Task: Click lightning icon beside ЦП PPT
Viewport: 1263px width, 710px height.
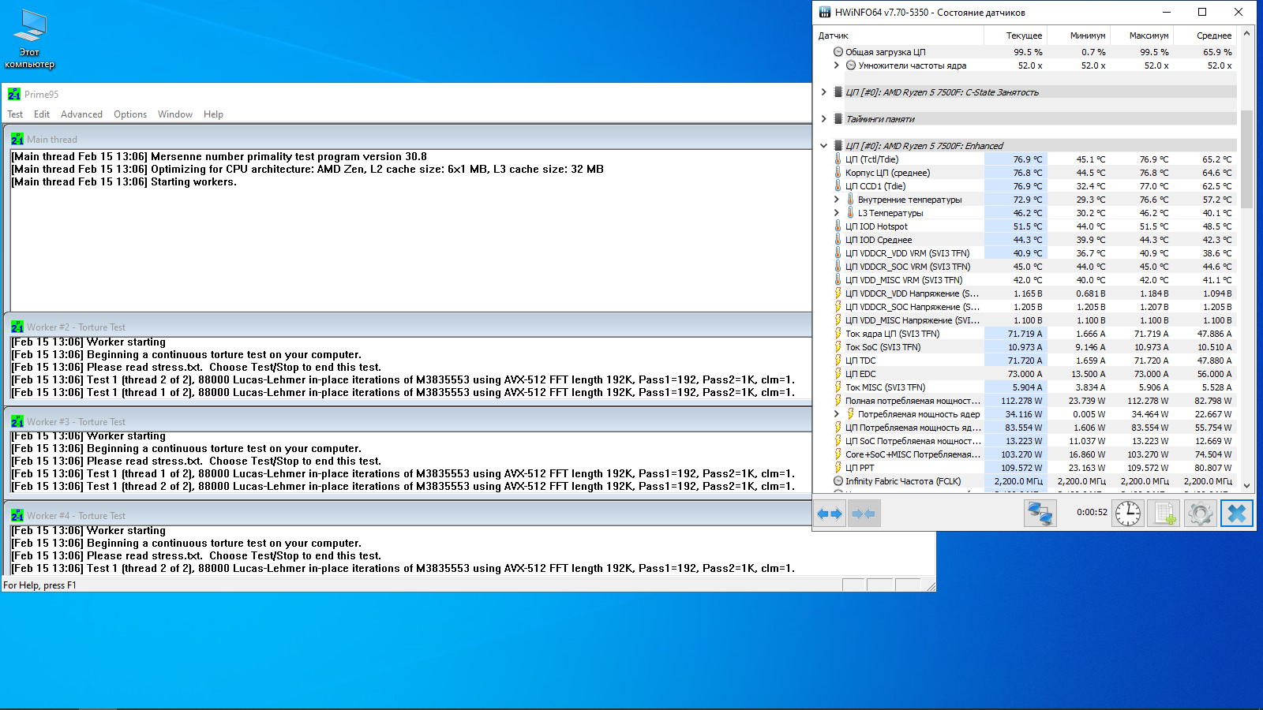Action: pyautogui.click(x=838, y=468)
